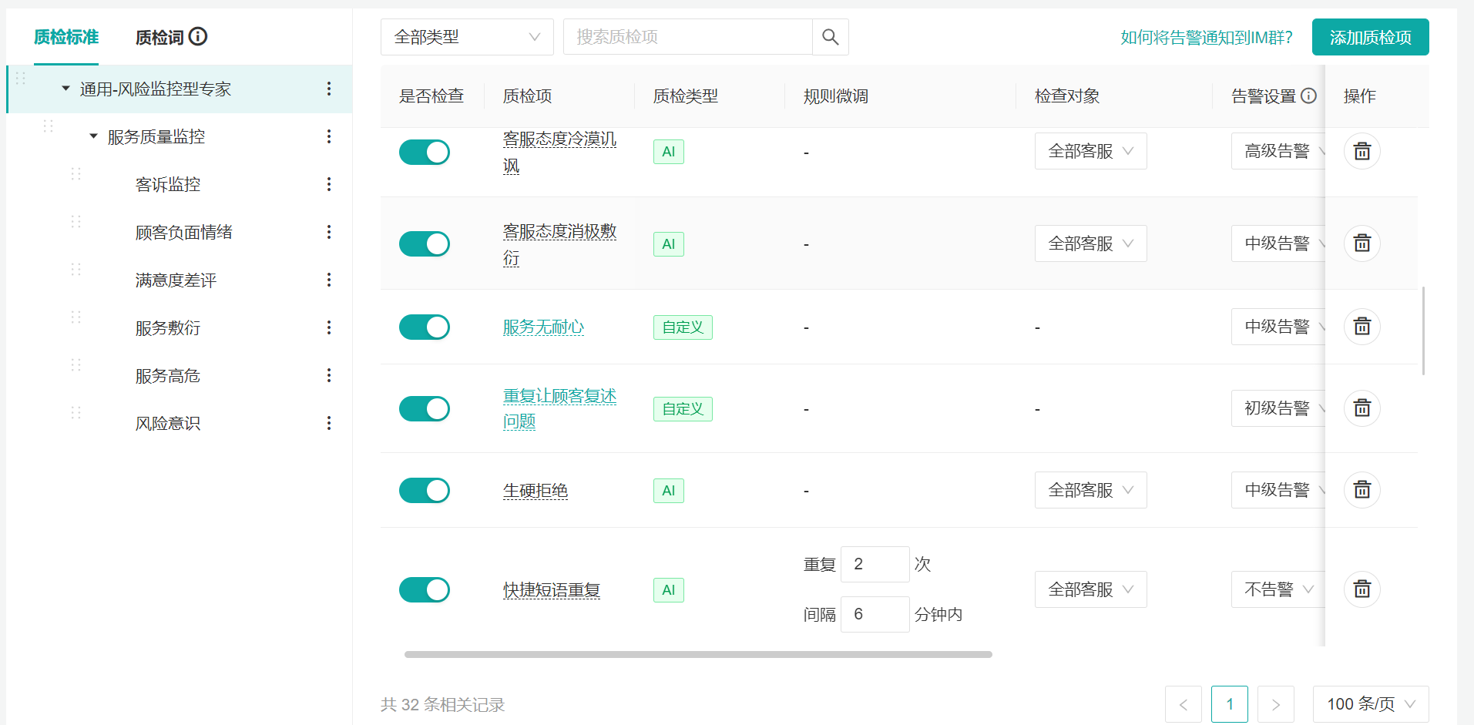Click drag handle beside 满意度差评
The width and height of the screenshot is (1474, 725).
76,269
